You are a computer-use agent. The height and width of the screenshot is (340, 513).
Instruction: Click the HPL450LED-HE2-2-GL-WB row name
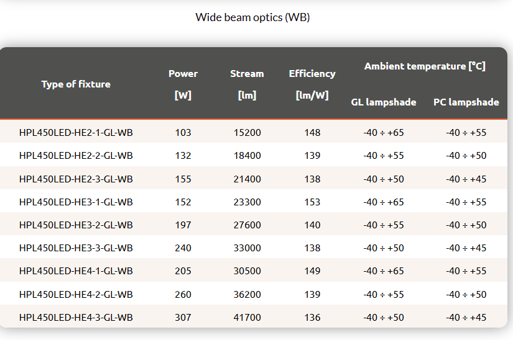pos(76,156)
